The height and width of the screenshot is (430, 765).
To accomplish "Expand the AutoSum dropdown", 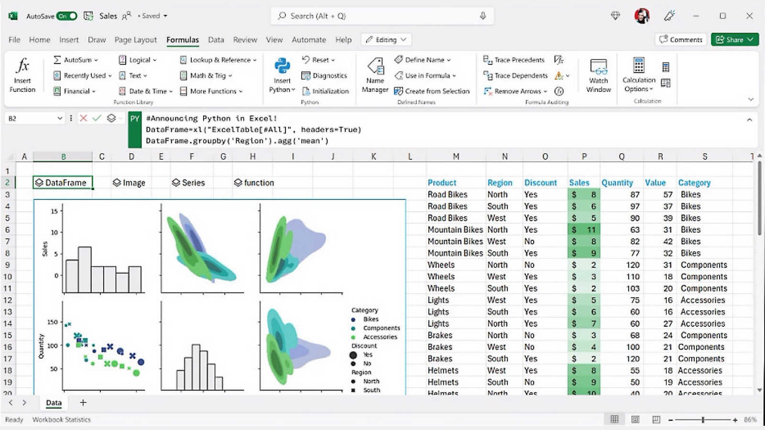I will [96, 60].
